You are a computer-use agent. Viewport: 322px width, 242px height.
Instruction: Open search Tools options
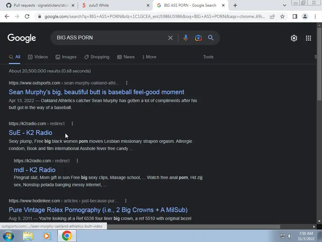[x=208, y=57]
